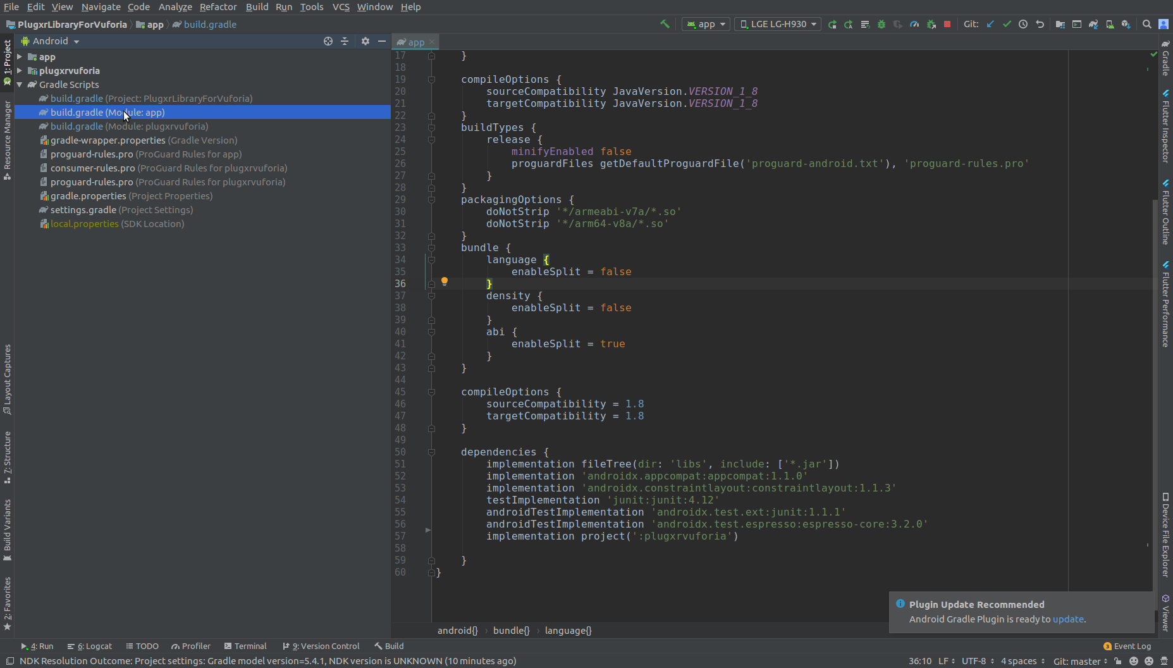Expand the plugxrvuforia module node
Screen dimensions: 1173x668
20,71
